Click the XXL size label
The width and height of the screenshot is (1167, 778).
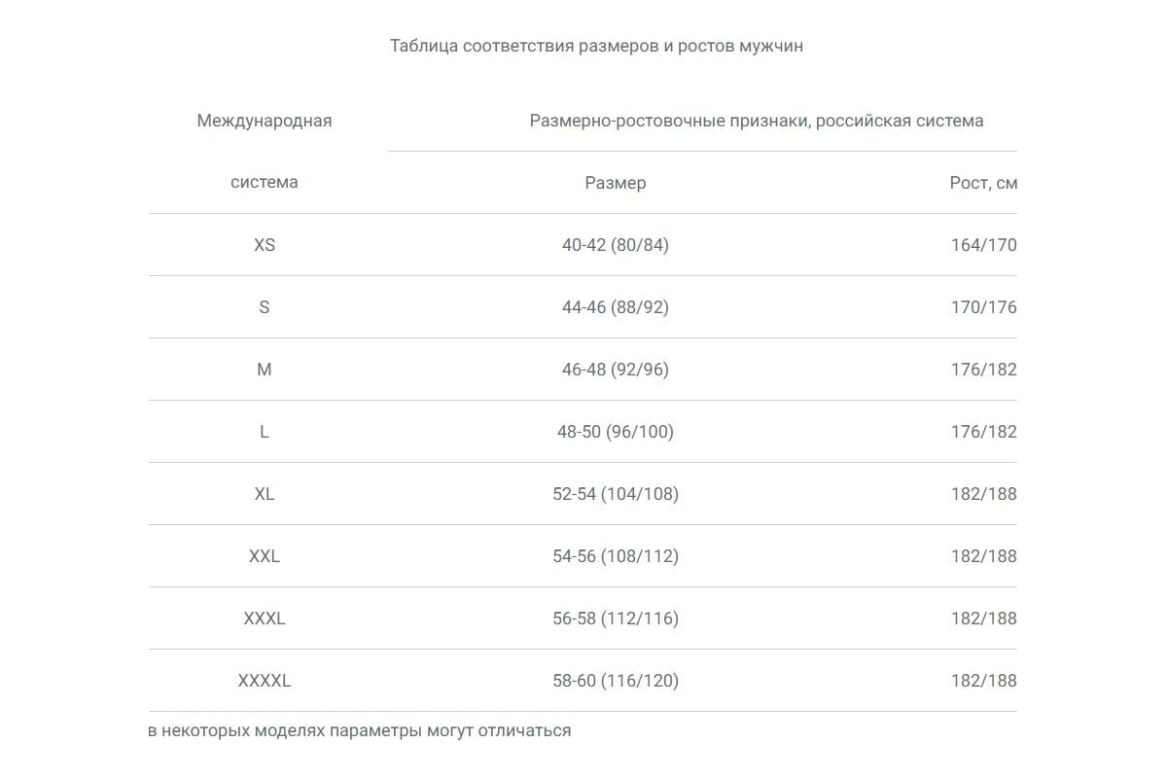pos(265,556)
